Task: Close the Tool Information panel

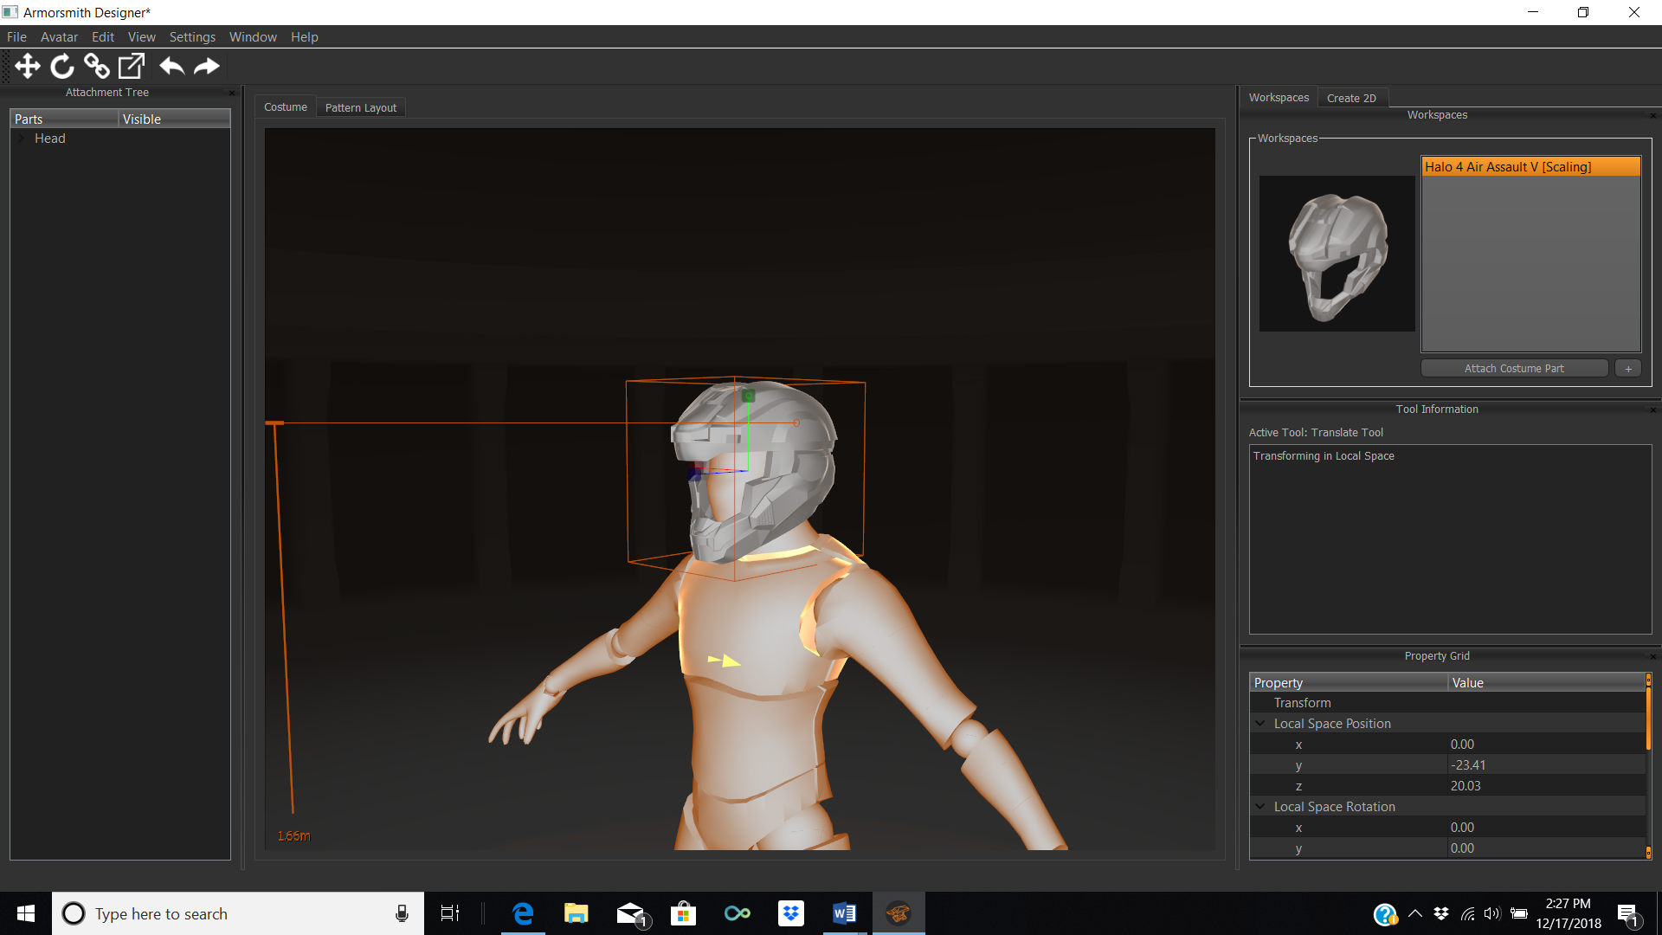Action: click(1652, 409)
